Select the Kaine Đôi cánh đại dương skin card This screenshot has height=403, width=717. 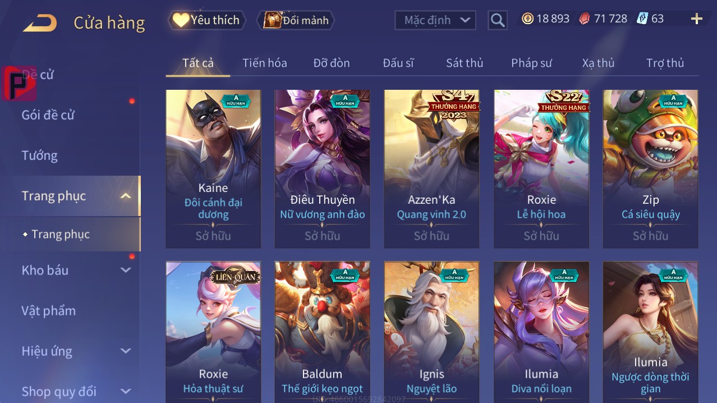click(213, 169)
